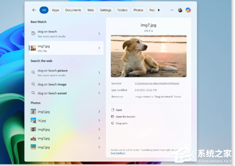Switch to the Photos filter tab
Screen dimensions: 235x166
[138, 10]
